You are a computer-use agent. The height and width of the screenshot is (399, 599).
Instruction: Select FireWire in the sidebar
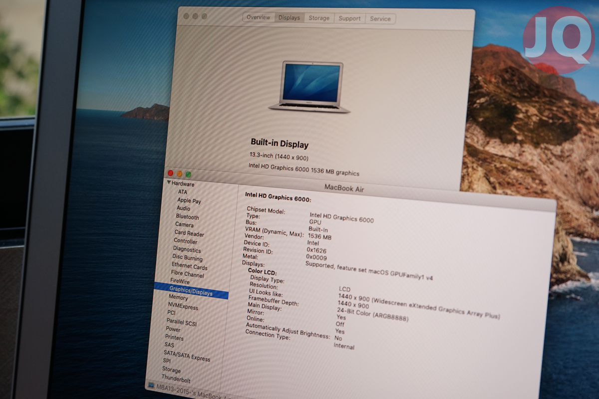point(180,281)
